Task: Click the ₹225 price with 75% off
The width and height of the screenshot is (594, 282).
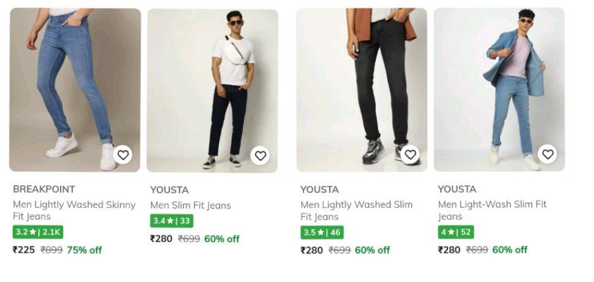Action: coord(25,250)
